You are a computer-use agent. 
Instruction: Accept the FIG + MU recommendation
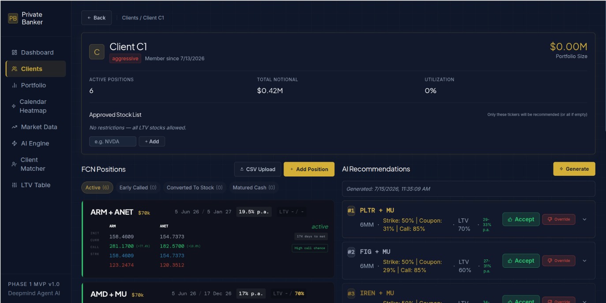[x=521, y=261]
